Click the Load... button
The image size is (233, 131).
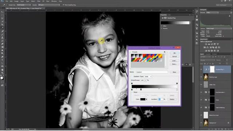[x=174, y=61]
